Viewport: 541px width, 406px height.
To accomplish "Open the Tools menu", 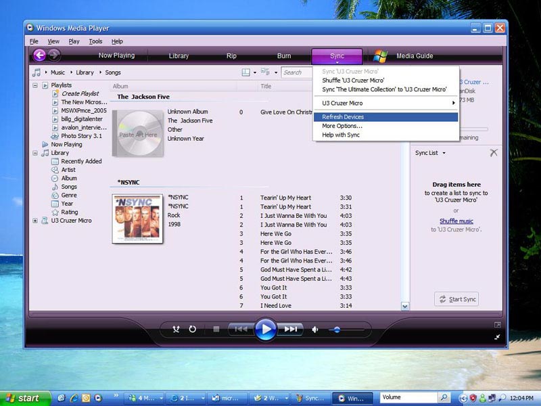I will (x=95, y=41).
